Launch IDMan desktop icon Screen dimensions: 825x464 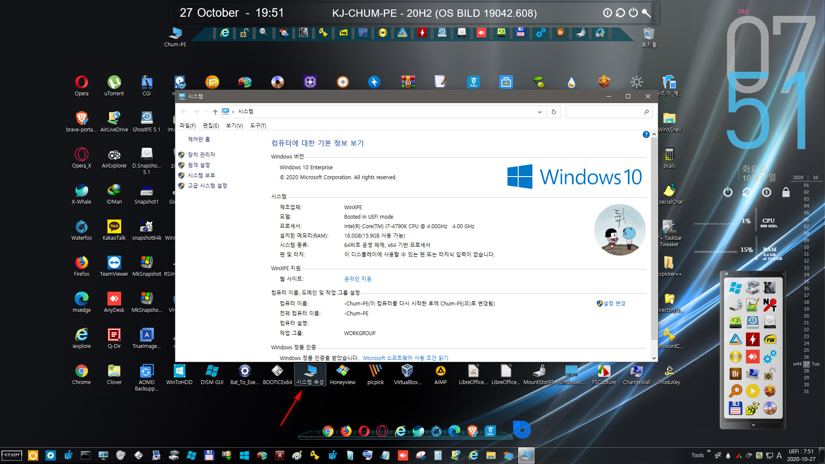(x=114, y=194)
